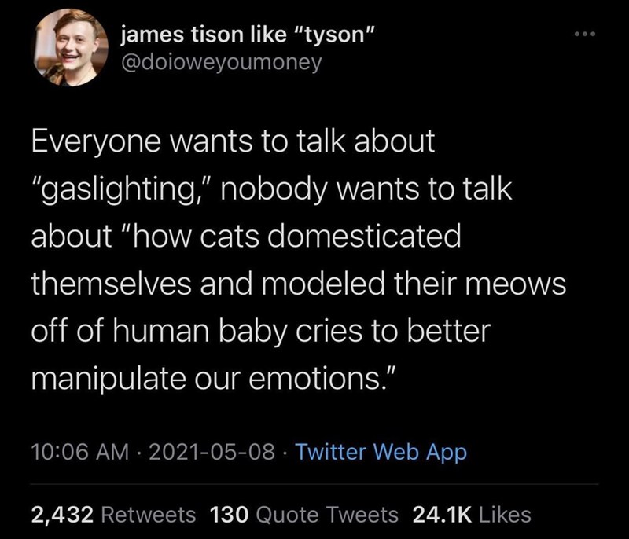The width and height of the screenshot is (629, 539).
Task: Click the 10:06 AM timestamp
Action: point(77,452)
